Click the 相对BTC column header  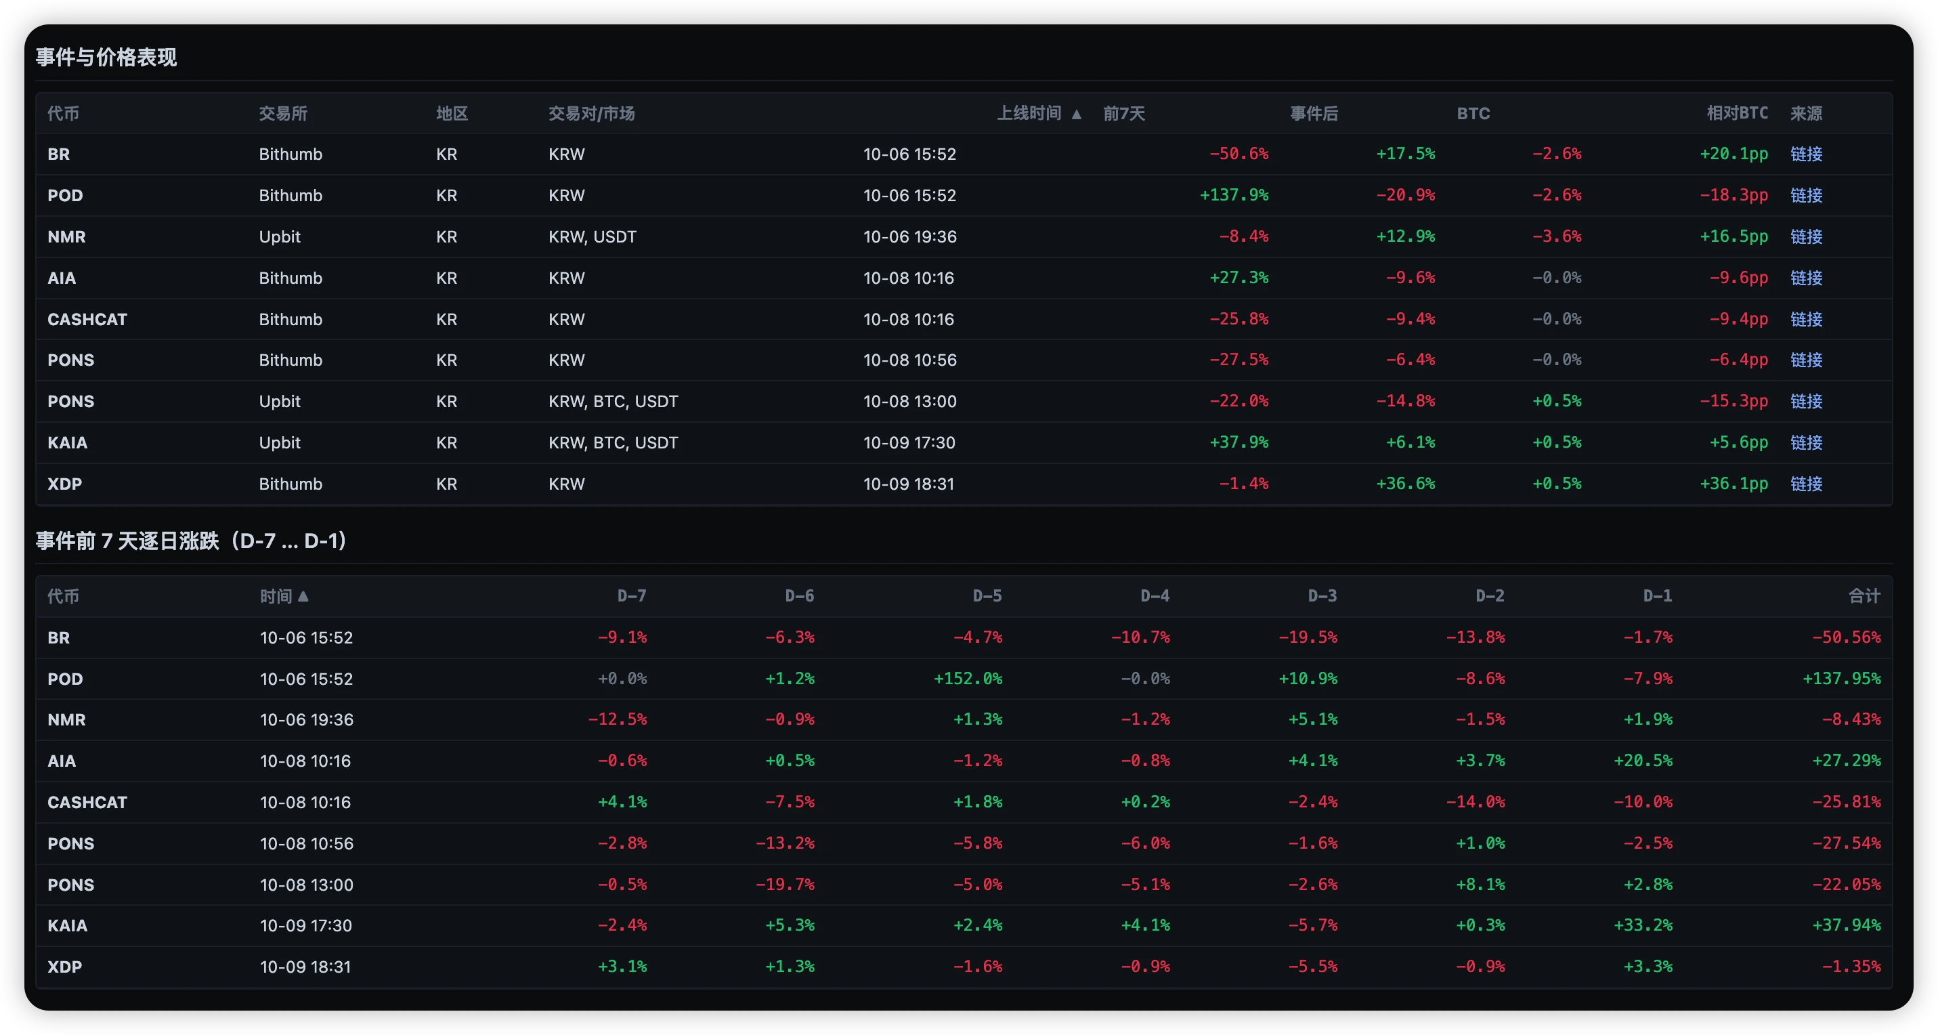pos(1737,114)
